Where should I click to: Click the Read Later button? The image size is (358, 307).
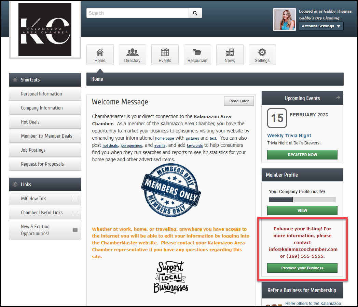click(x=239, y=101)
